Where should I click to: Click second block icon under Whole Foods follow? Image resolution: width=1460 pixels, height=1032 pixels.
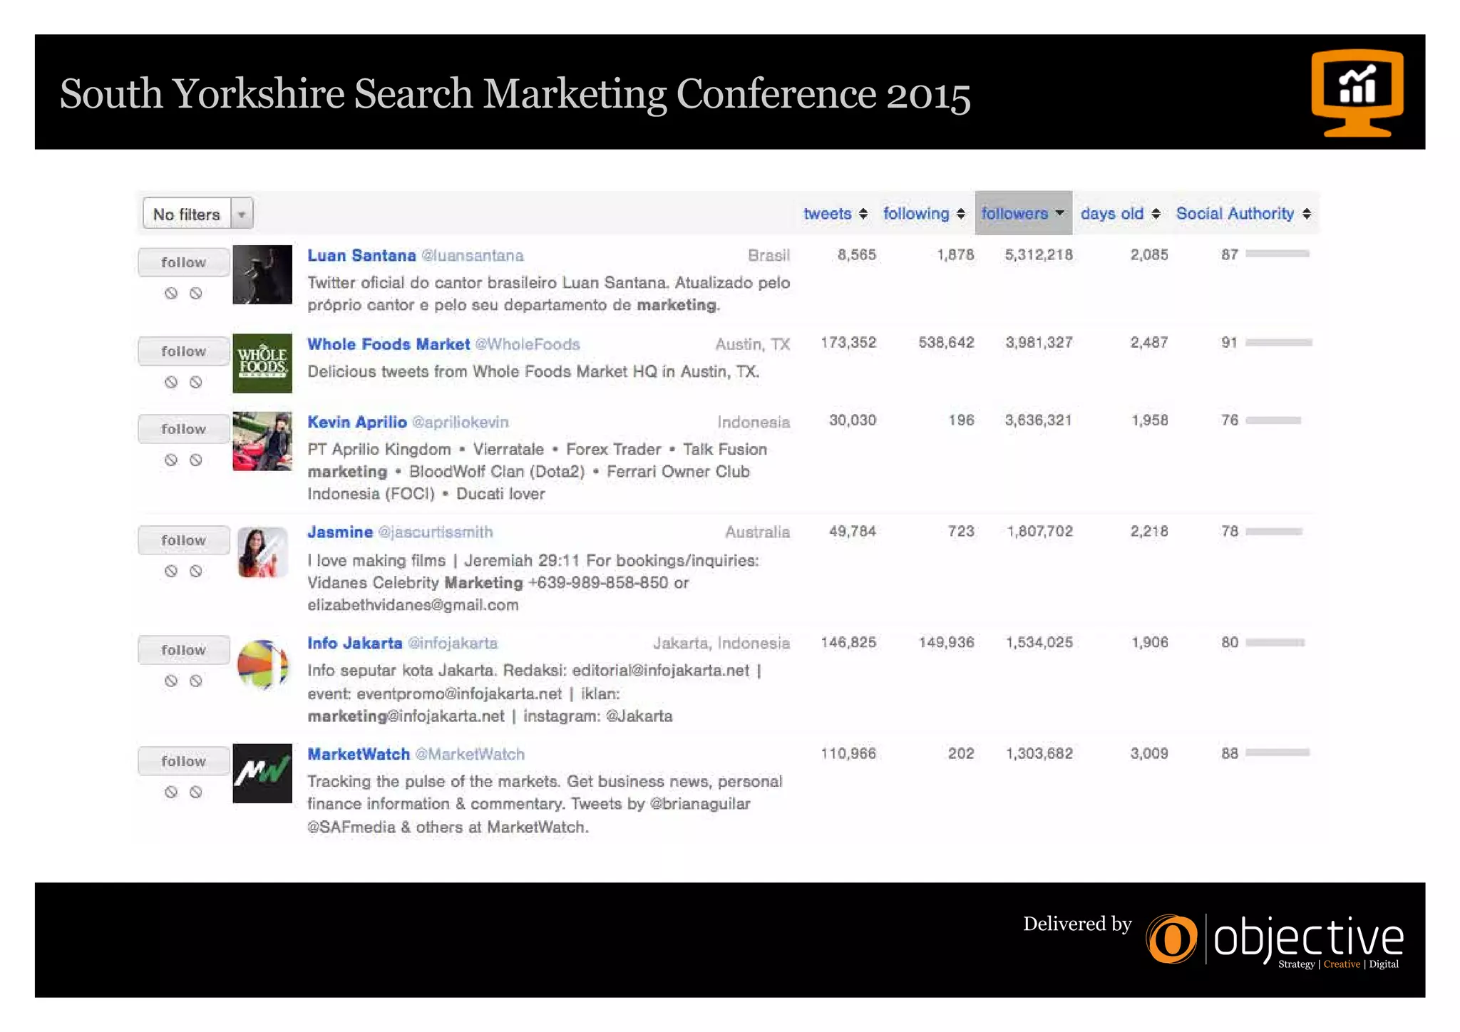(195, 382)
